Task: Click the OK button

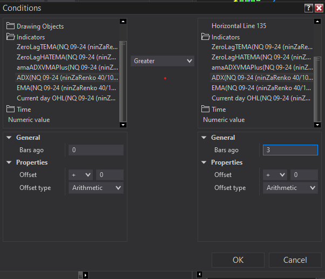Action: point(238,260)
